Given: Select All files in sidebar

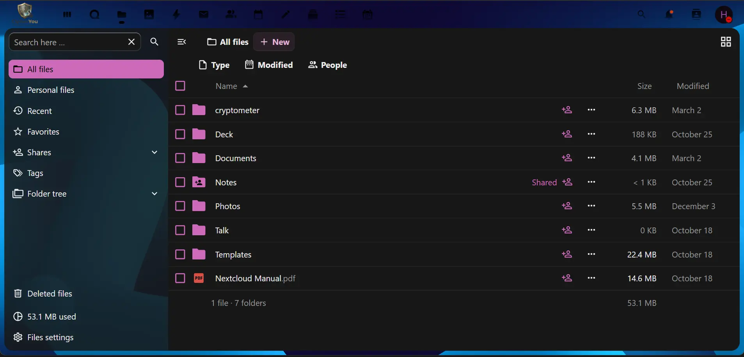Looking at the screenshot, I should [86, 69].
